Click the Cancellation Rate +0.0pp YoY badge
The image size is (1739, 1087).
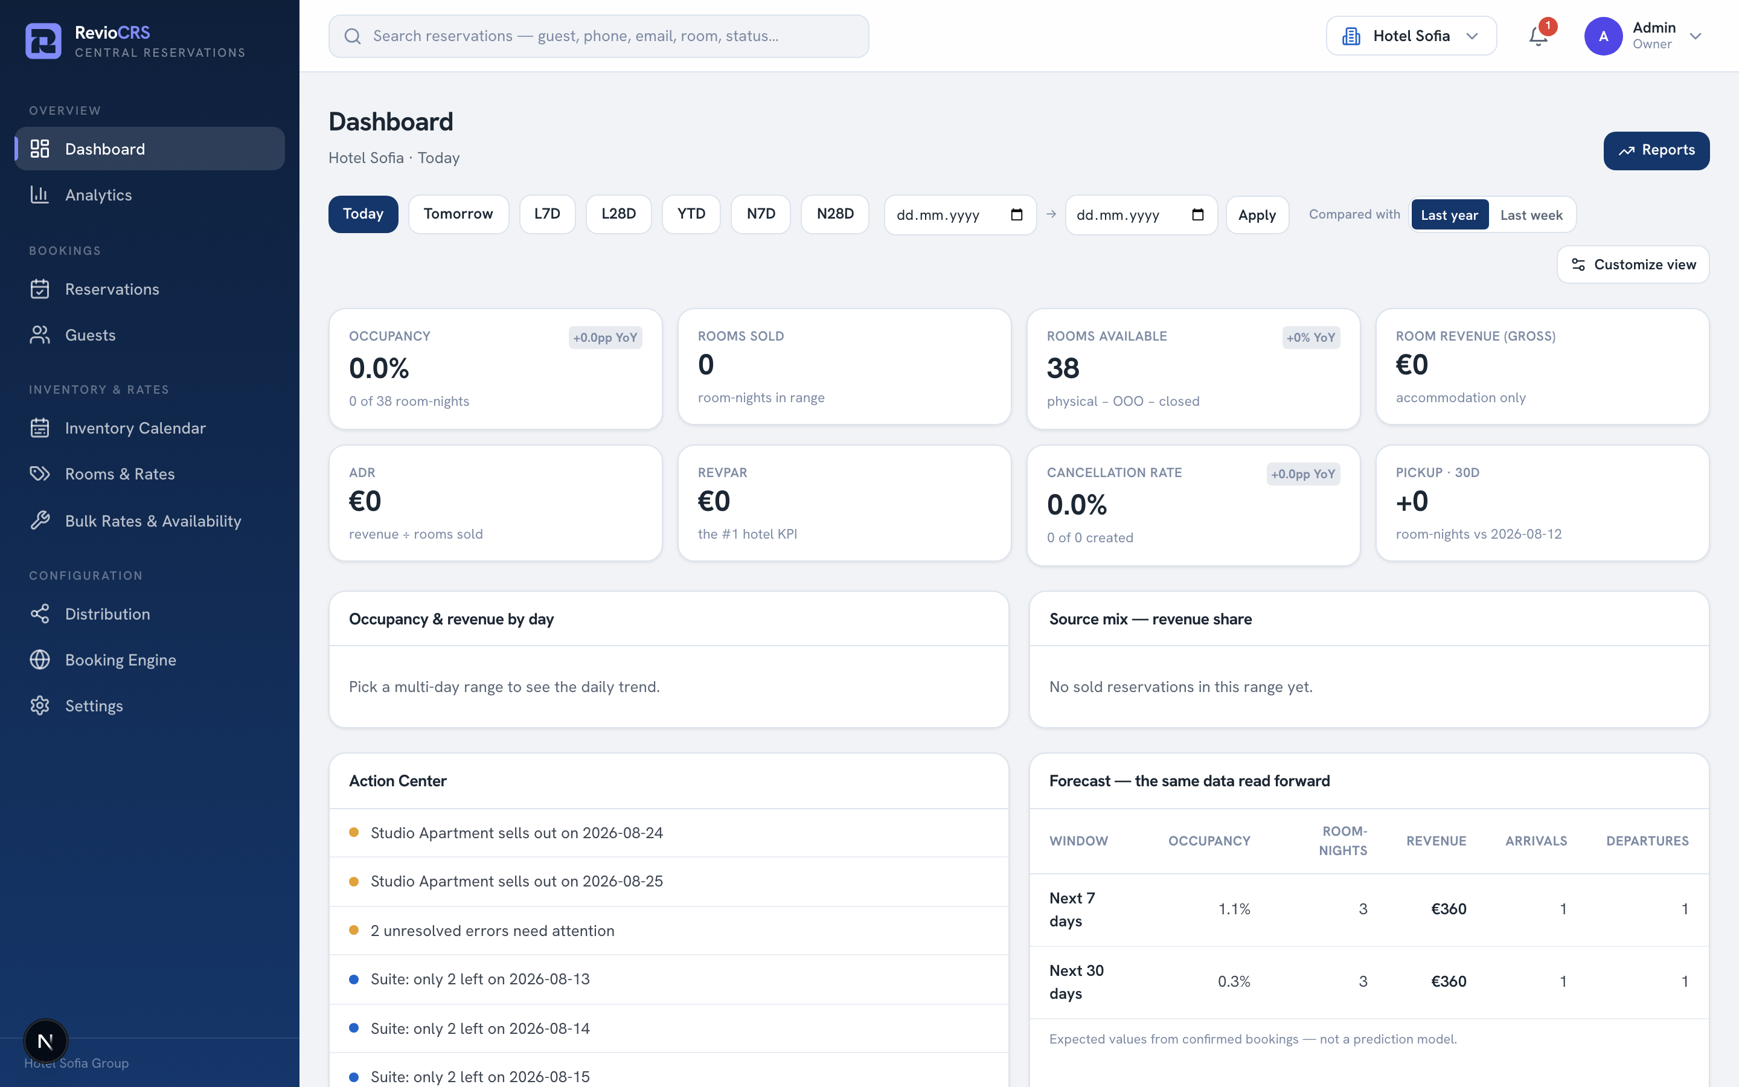pyautogui.click(x=1303, y=475)
